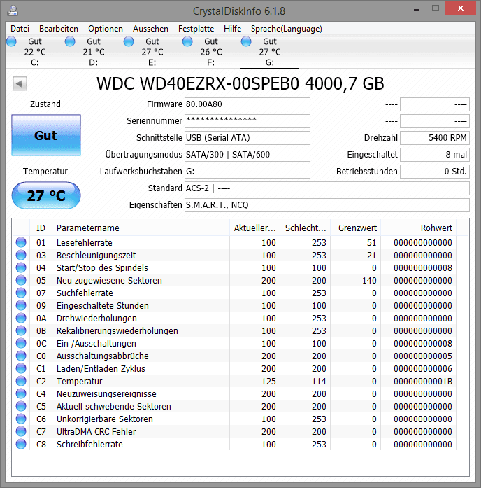Click the Eingeschaltet value 8 mal

tap(435, 155)
